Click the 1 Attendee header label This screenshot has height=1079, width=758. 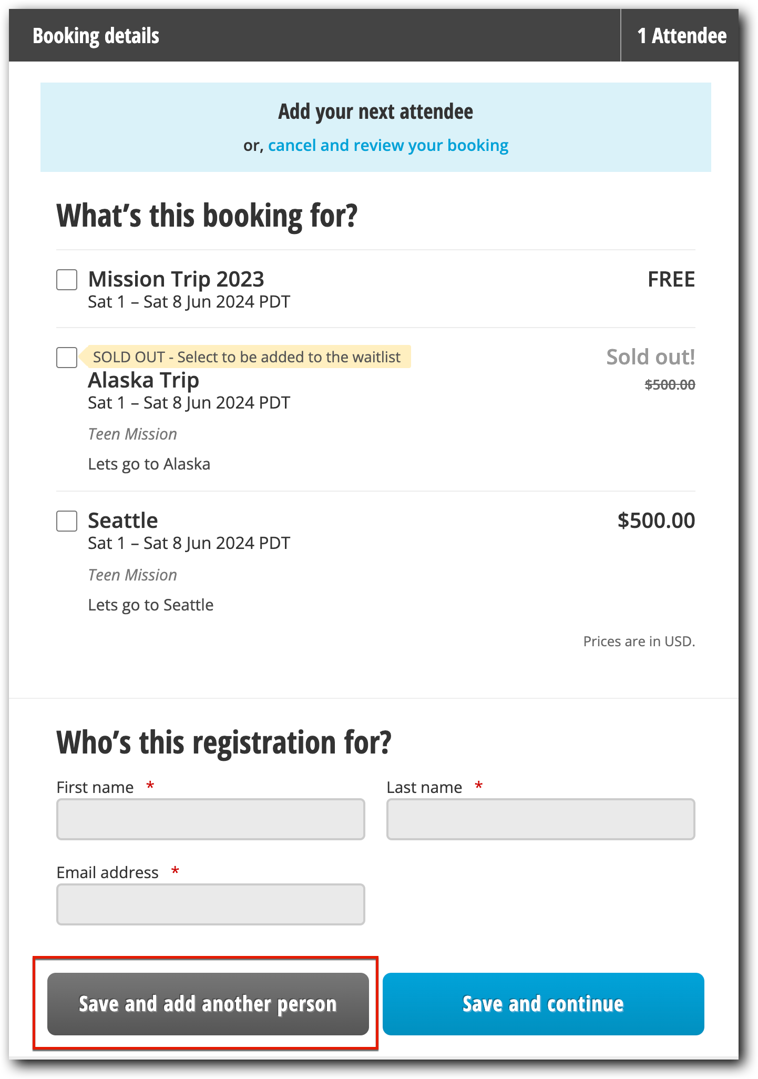pos(682,35)
